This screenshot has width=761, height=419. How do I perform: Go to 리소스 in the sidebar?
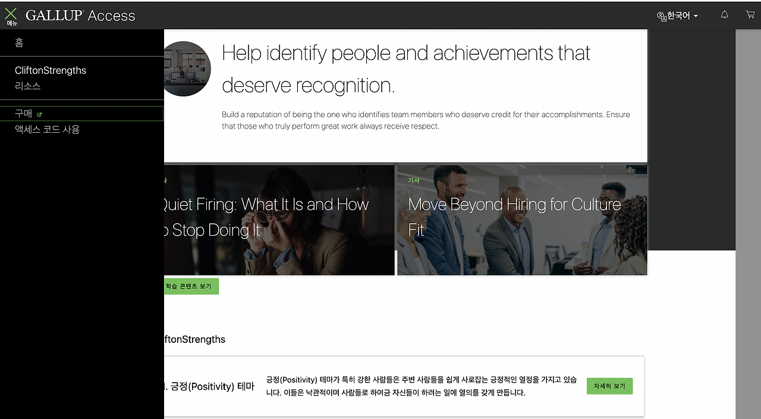(27, 86)
